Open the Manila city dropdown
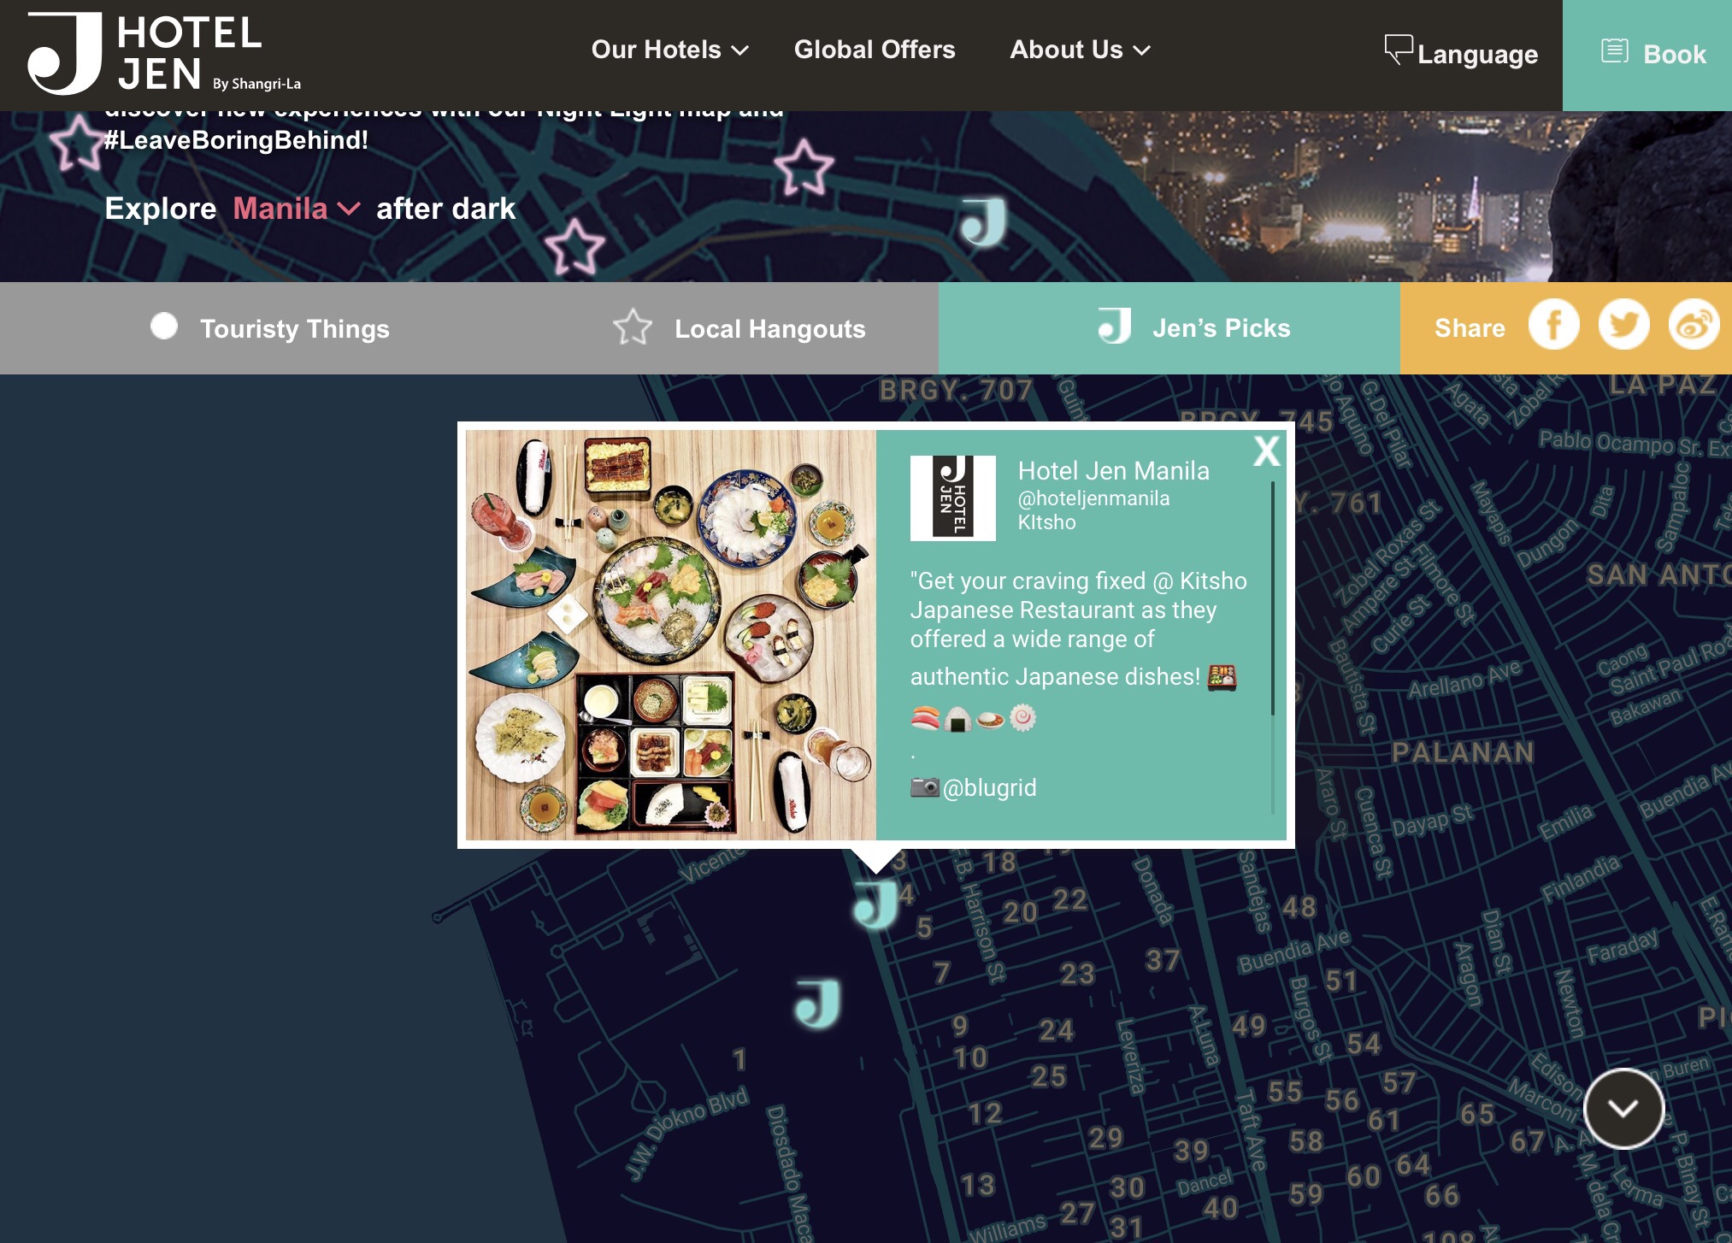 coord(297,209)
